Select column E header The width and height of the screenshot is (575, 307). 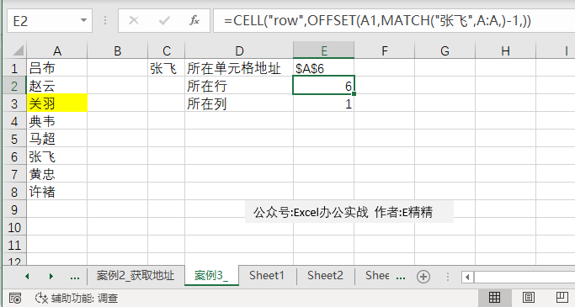324,50
